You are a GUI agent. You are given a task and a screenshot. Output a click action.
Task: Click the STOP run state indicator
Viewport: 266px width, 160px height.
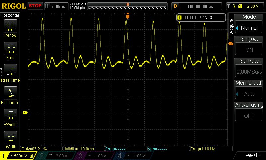[35, 6]
